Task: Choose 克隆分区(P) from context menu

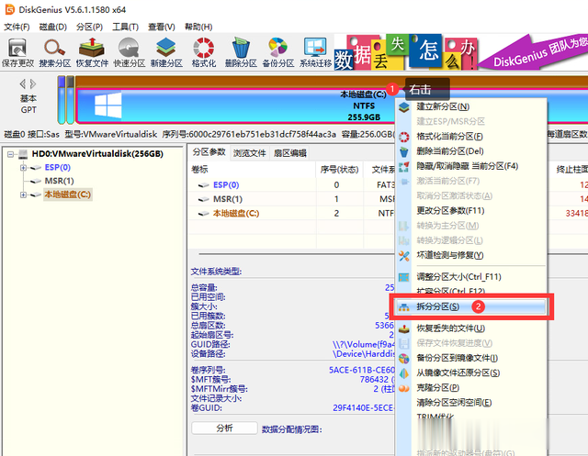Action: coord(471,388)
